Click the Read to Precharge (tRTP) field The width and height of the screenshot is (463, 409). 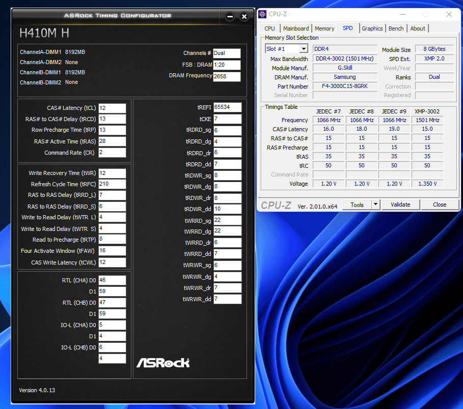(112, 239)
